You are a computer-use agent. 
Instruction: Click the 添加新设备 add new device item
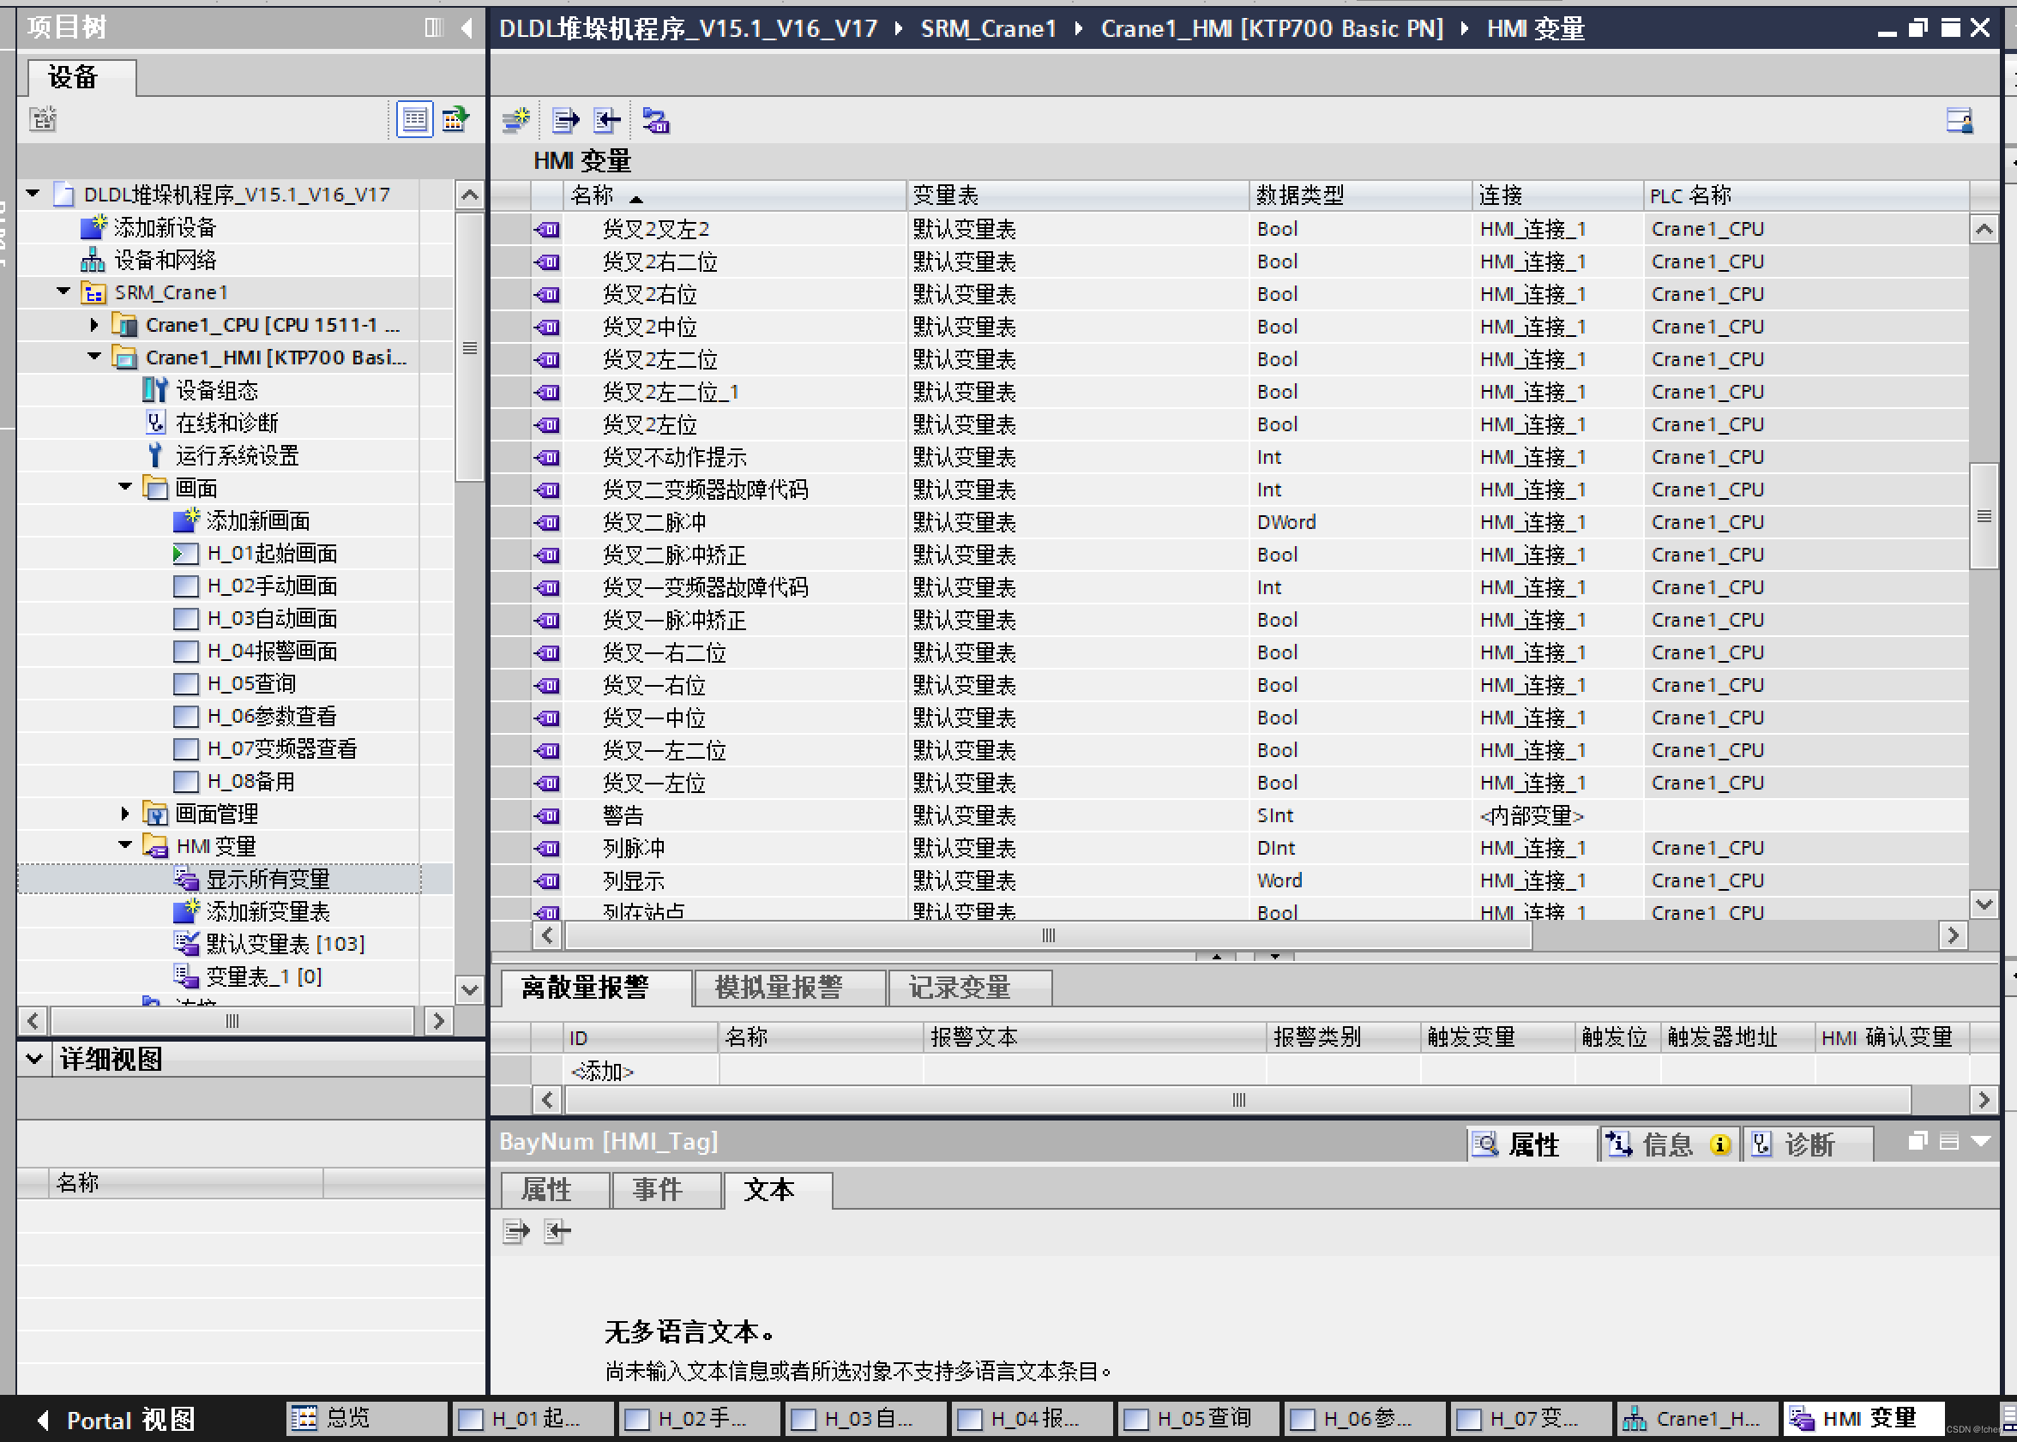point(165,227)
